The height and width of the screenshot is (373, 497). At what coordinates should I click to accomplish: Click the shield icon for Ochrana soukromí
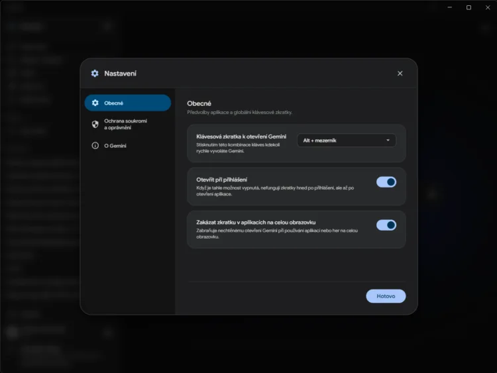click(95, 125)
